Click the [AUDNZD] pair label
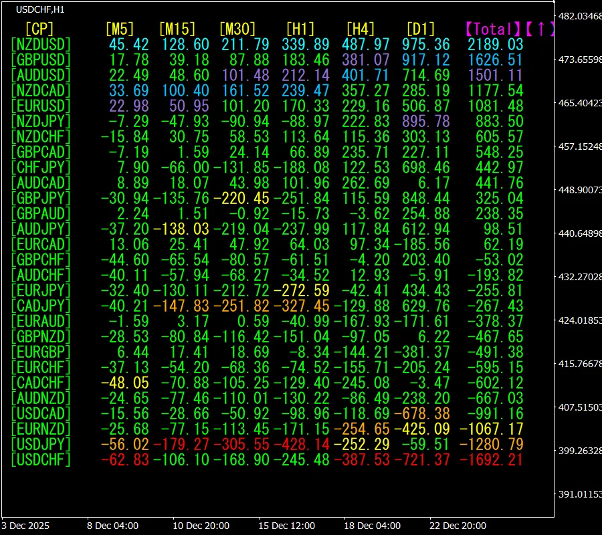Screen dimensions: 602x535 click(41, 398)
